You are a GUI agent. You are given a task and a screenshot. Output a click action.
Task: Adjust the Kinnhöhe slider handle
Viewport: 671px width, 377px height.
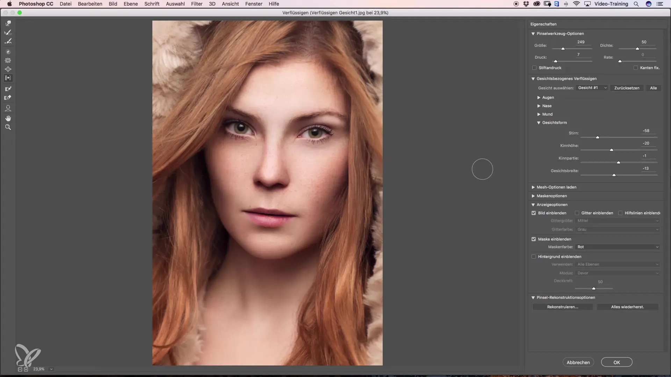coord(612,150)
